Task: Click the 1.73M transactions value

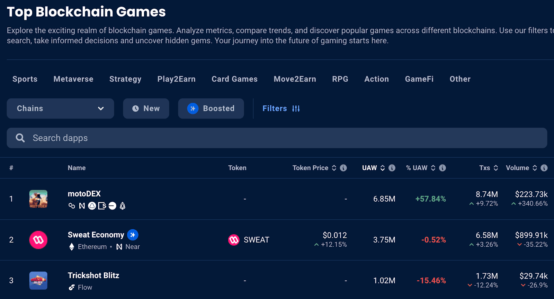Action: 487,276
